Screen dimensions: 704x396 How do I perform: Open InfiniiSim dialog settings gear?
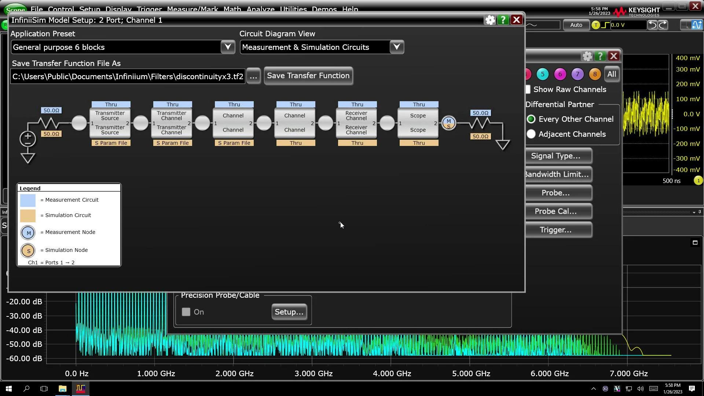click(490, 20)
